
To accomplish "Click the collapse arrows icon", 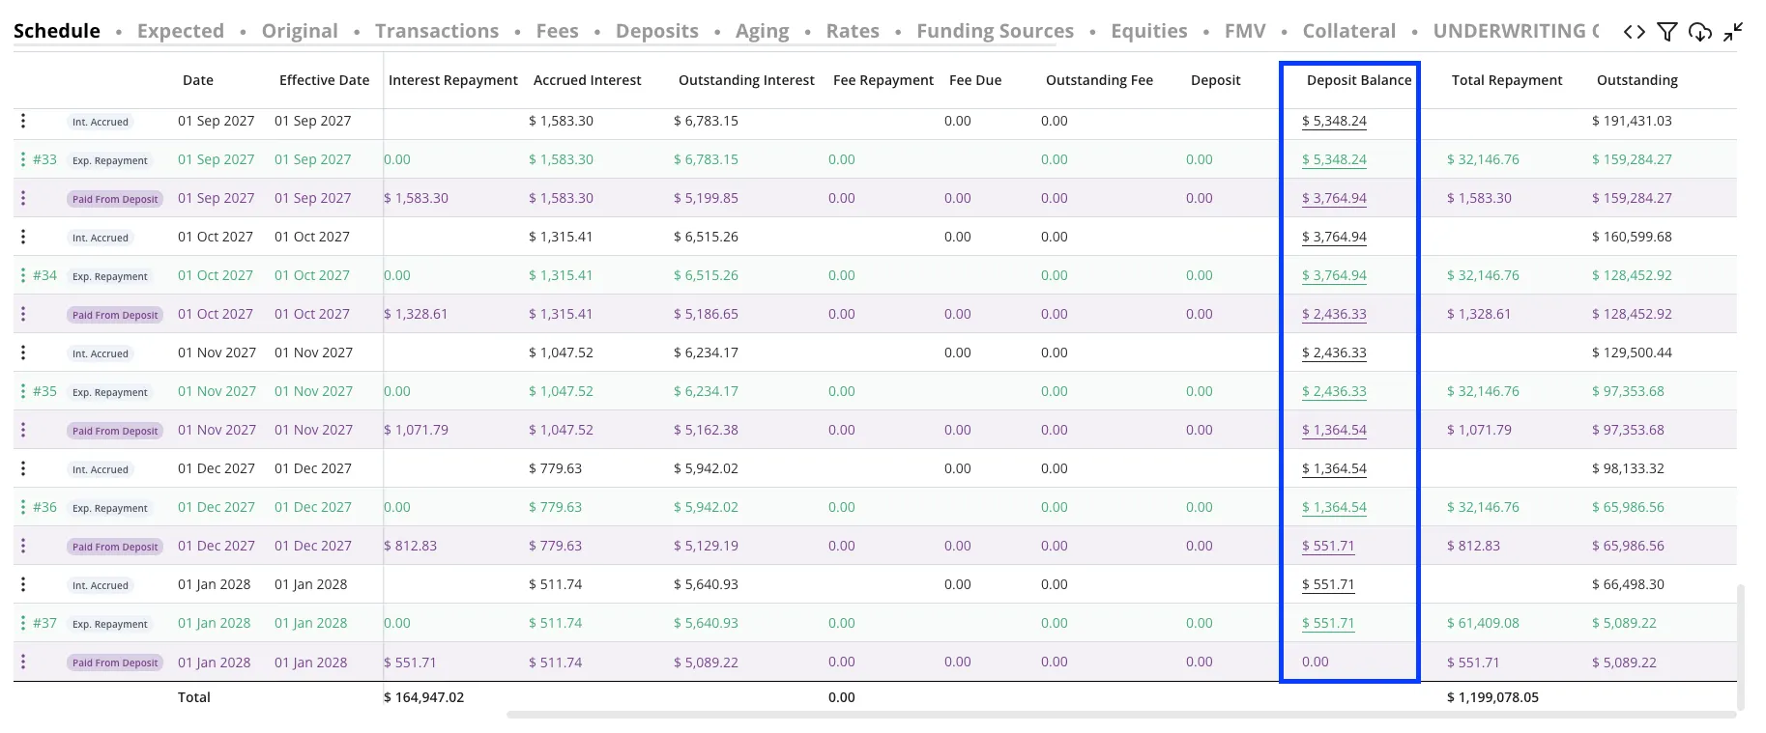I will 1733,32.
